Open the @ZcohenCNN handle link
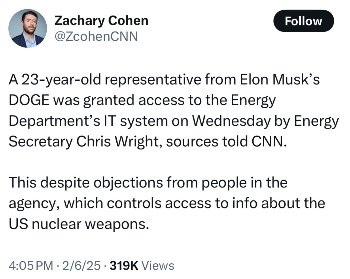The height and width of the screenshot is (279, 350). (96, 36)
